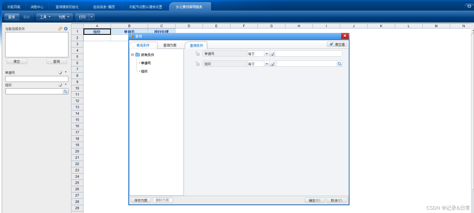Collapse the 所有条件 tree node
Viewport: 474px width, 213px height.
point(132,55)
